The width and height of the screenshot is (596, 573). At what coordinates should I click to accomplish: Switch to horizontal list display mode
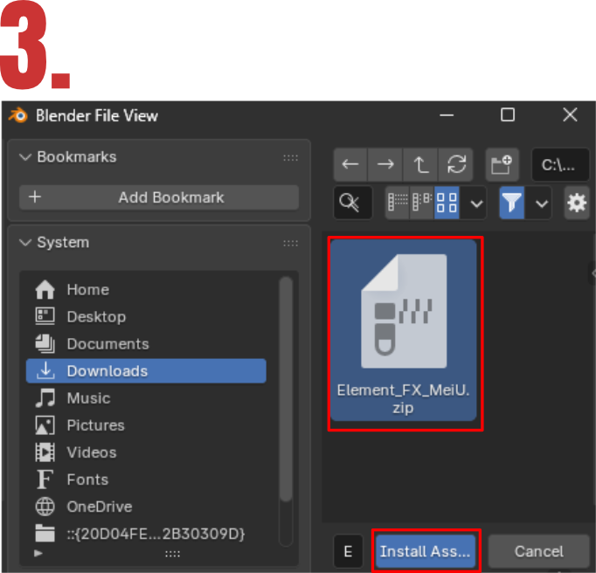422,203
